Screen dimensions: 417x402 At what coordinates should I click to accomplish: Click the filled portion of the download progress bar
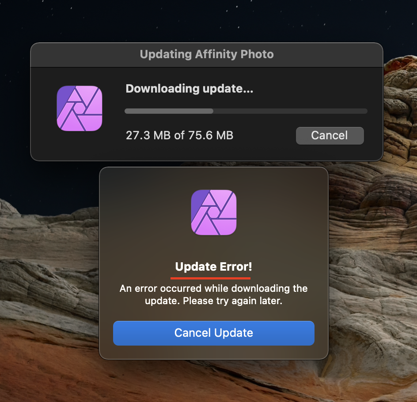click(x=169, y=111)
